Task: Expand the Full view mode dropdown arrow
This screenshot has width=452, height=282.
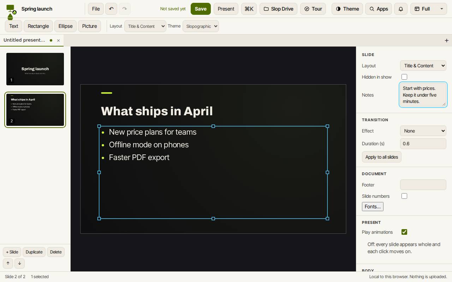Action: coord(441,9)
